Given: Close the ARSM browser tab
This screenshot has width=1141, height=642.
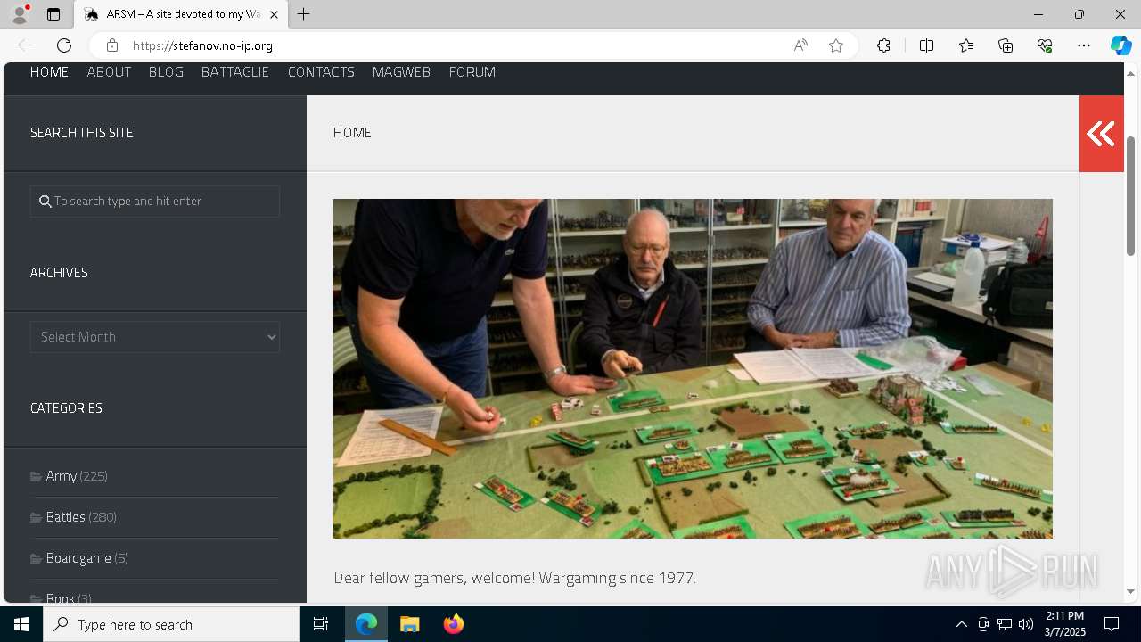Looking at the screenshot, I should 274,14.
